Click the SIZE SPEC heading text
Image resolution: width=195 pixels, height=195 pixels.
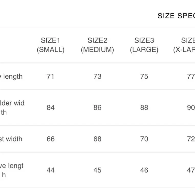coord(176,16)
